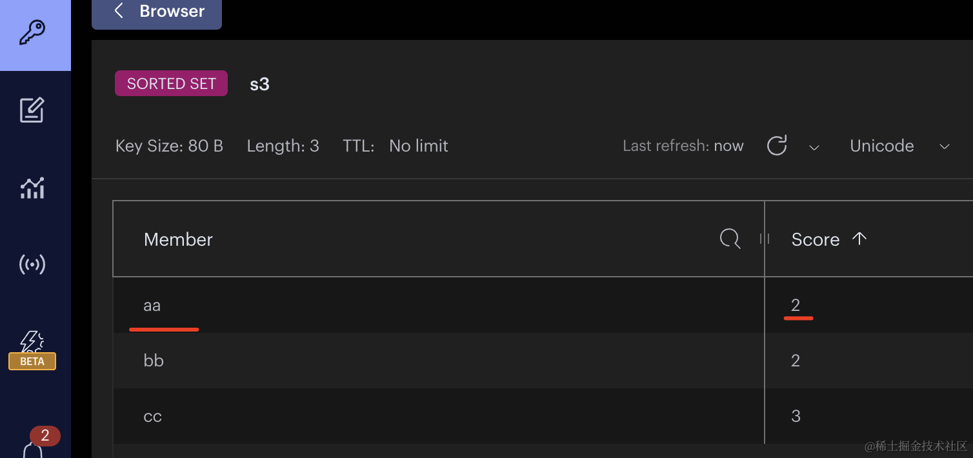This screenshot has width=973, height=458.
Task: Open the Workbench editor icon
Action: coord(32,110)
